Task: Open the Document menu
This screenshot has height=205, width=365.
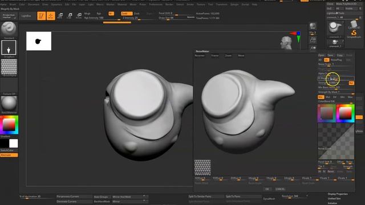Action: (x=34, y=5)
